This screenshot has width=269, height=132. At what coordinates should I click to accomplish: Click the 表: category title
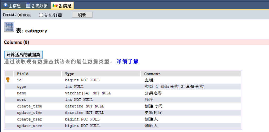click(x=31, y=31)
